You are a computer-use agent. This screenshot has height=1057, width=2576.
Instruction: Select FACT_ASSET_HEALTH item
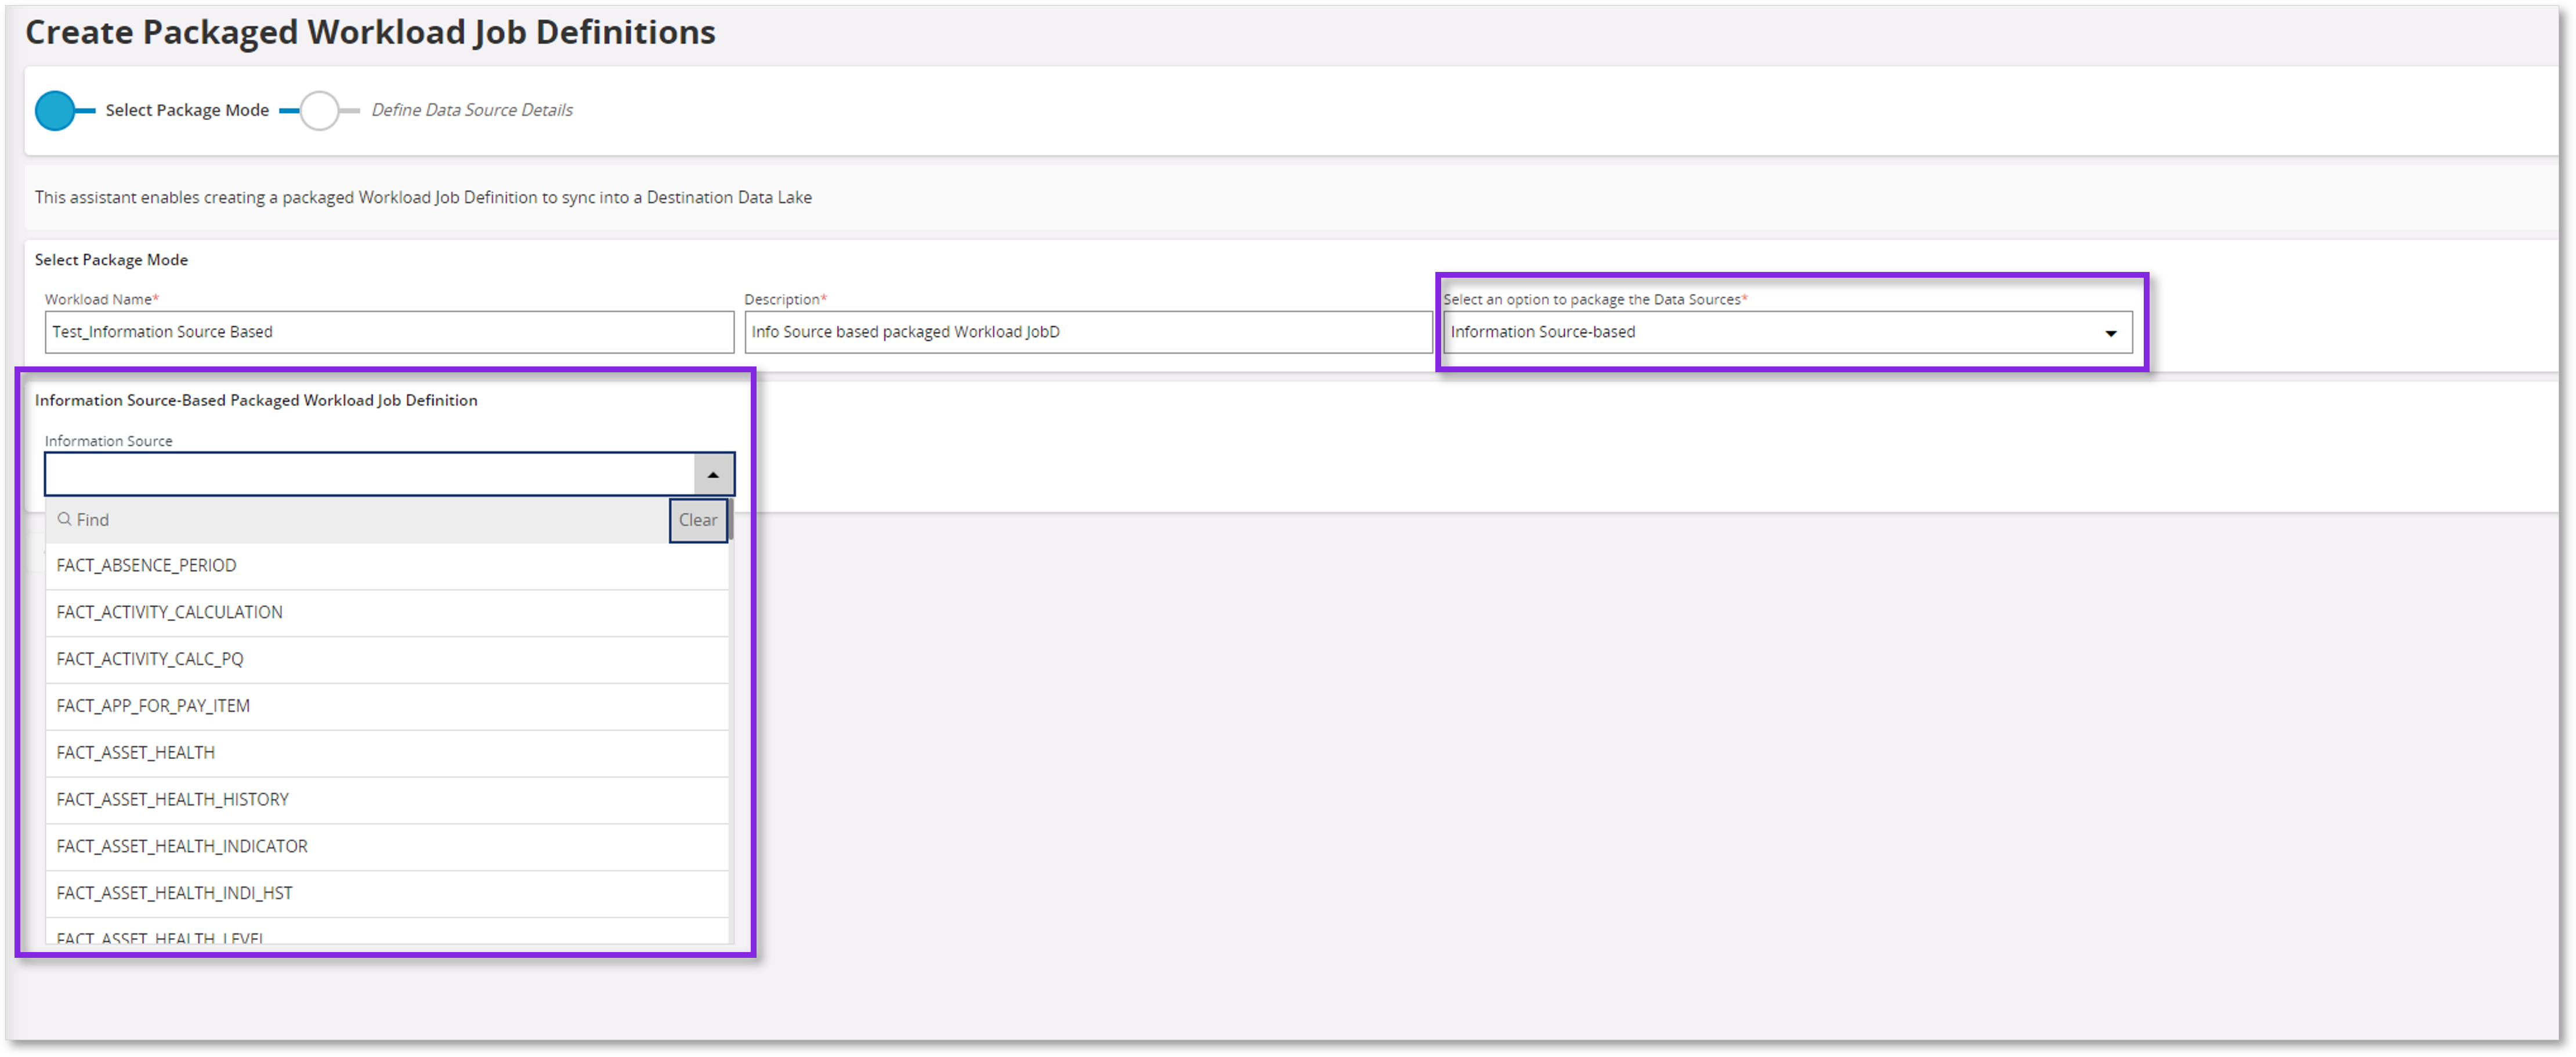click(387, 754)
